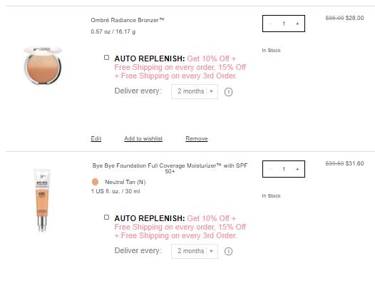Decrease Ombré Radiance Bronzer quantity with minus
The height and width of the screenshot is (281, 375).
point(270,24)
